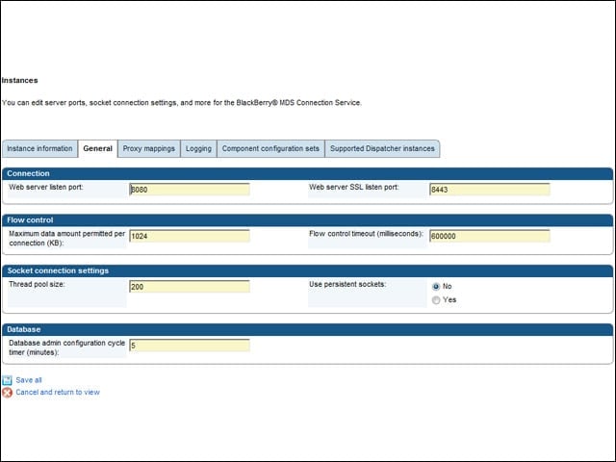Focus the Web server listen port field

coord(190,190)
